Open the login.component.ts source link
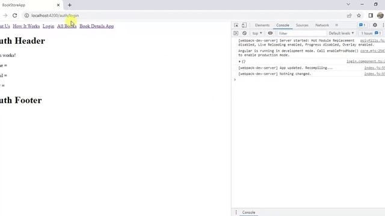 point(366,61)
